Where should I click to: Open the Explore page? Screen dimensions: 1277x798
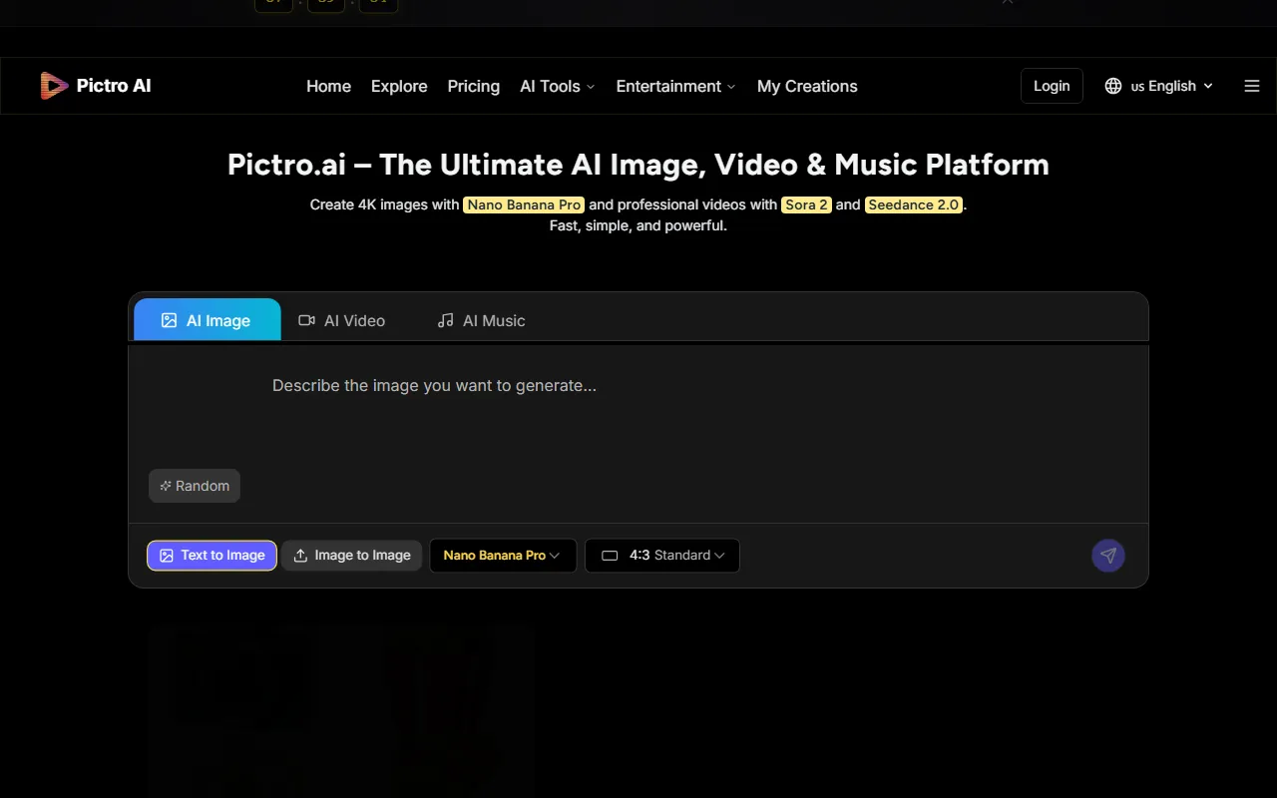(399, 86)
